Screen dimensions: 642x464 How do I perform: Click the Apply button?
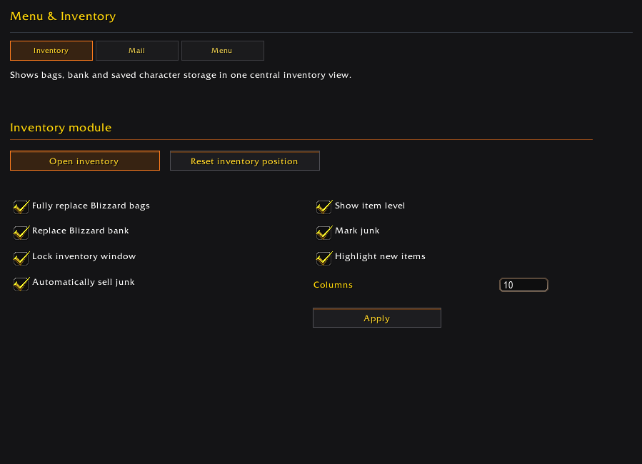click(376, 318)
